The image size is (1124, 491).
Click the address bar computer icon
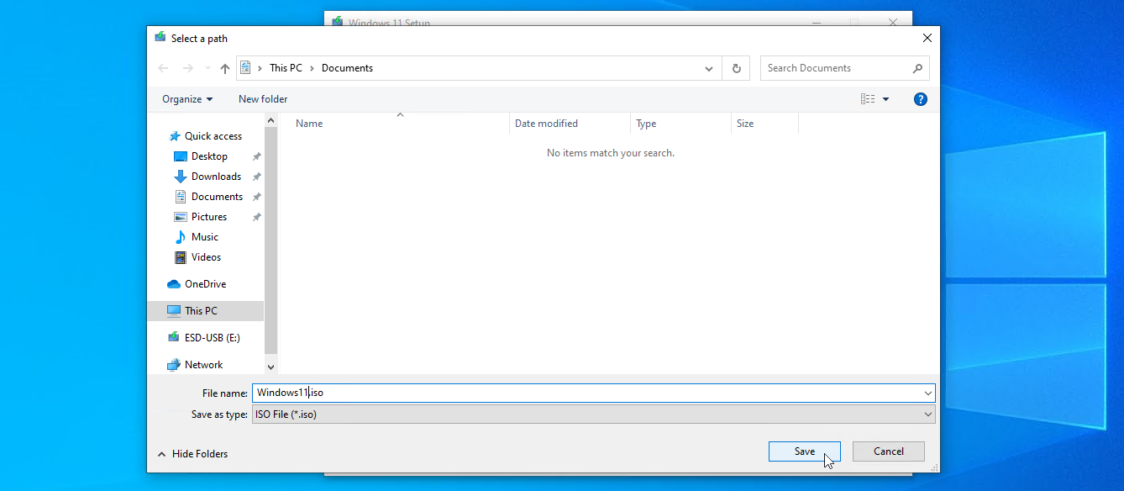coord(245,68)
